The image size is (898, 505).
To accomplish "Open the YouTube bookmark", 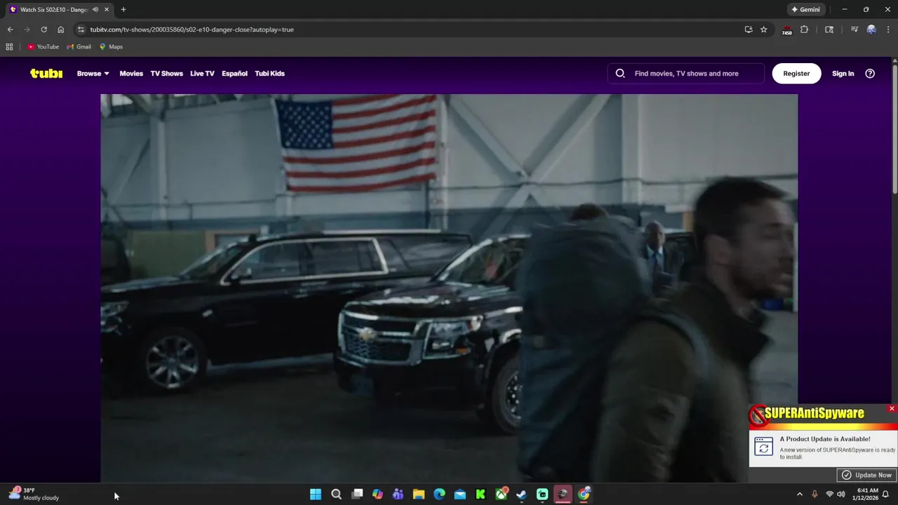I will click(x=43, y=47).
